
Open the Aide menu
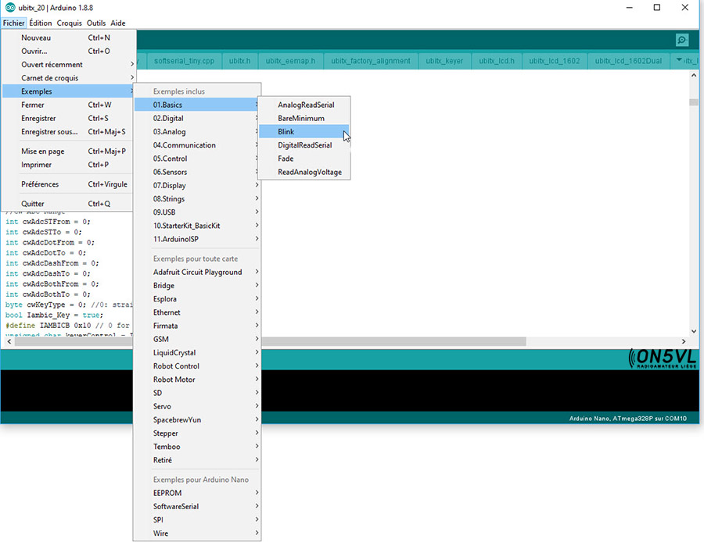tap(118, 23)
